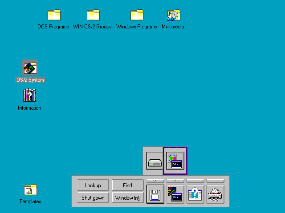285x213 pixels.
Task: Collapse the drawer above the OS/2 Window icon
Action: click(175, 181)
